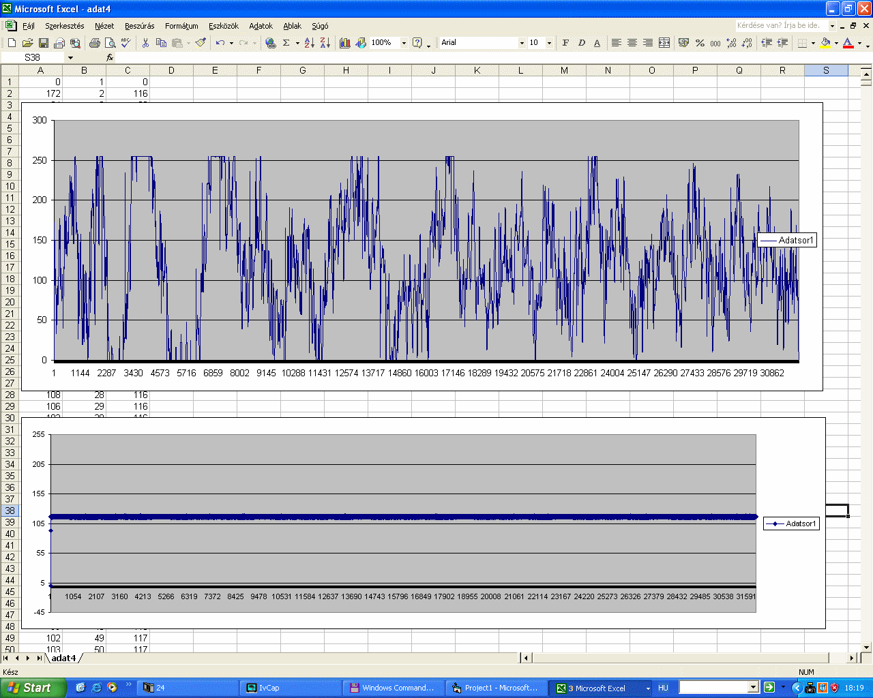This screenshot has height=698, width=873.
Task: Click the Print Preview icon
Action: 110,43
